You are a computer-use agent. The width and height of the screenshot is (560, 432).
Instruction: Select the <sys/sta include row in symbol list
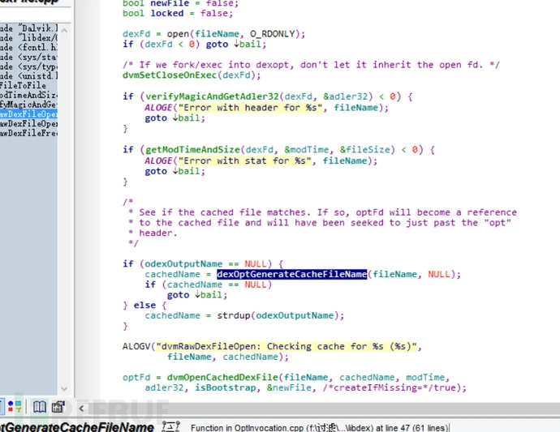click(x=28, y=57)
